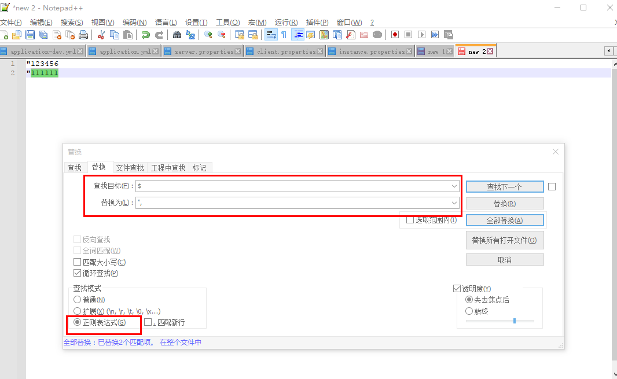Viewport: 617px width, 379px height.
Task: Select the 正则表达式 radio button
Action: pos(77,322)
